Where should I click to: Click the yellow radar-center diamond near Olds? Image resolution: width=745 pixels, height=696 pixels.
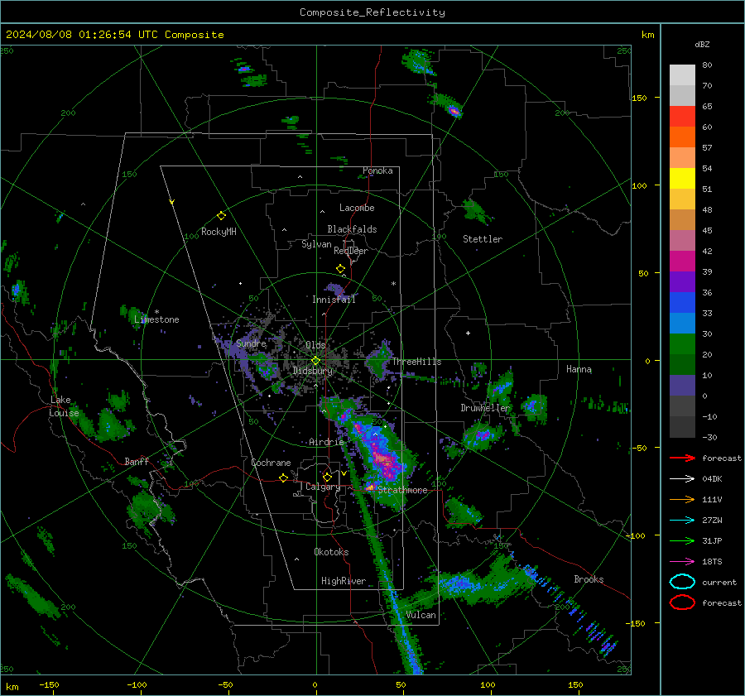[315, 361]
